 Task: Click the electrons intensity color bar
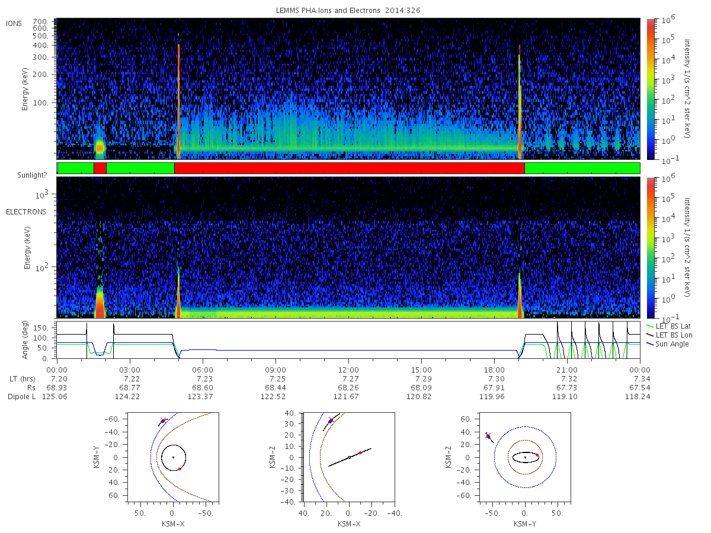pos(650,248)
